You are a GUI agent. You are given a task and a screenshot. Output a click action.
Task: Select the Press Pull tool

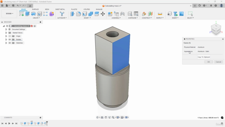pos(72,14)
